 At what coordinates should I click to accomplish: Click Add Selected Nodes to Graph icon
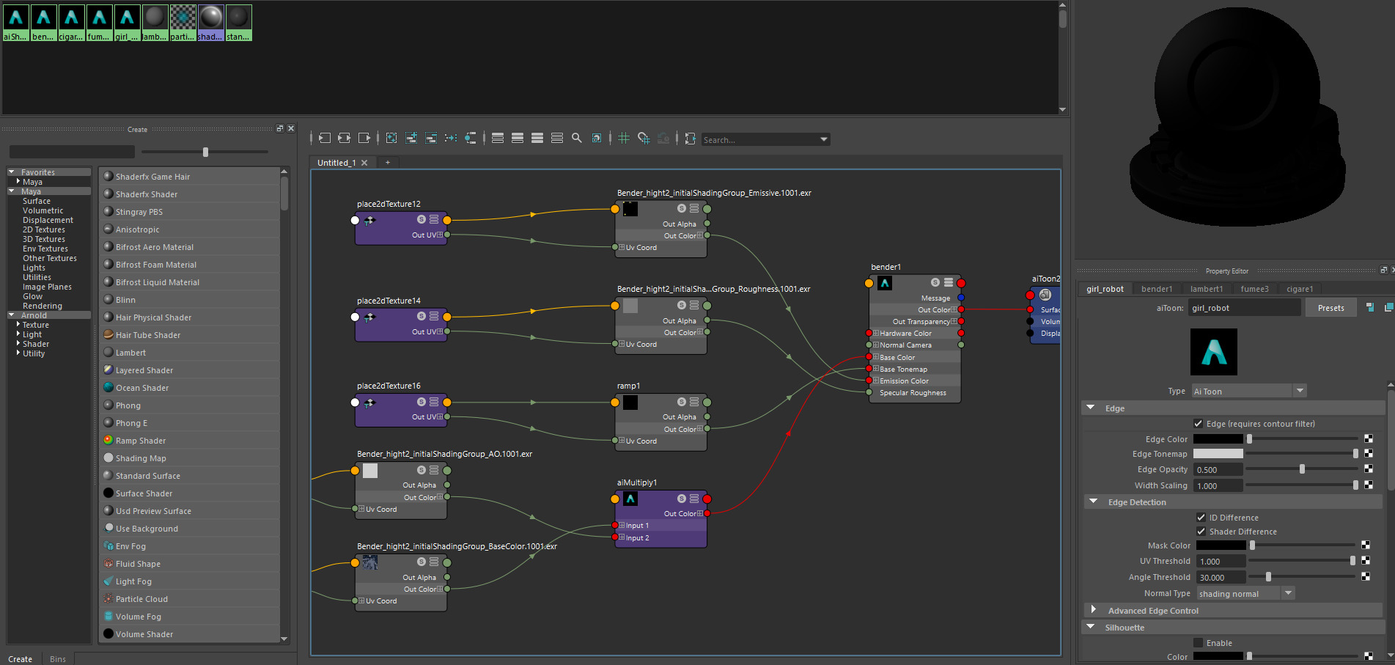[411, 138]
